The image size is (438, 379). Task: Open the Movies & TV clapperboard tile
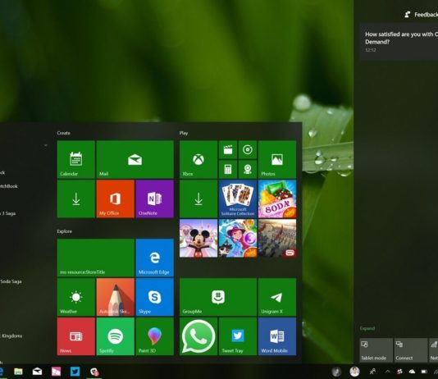(x=228, y=149)
